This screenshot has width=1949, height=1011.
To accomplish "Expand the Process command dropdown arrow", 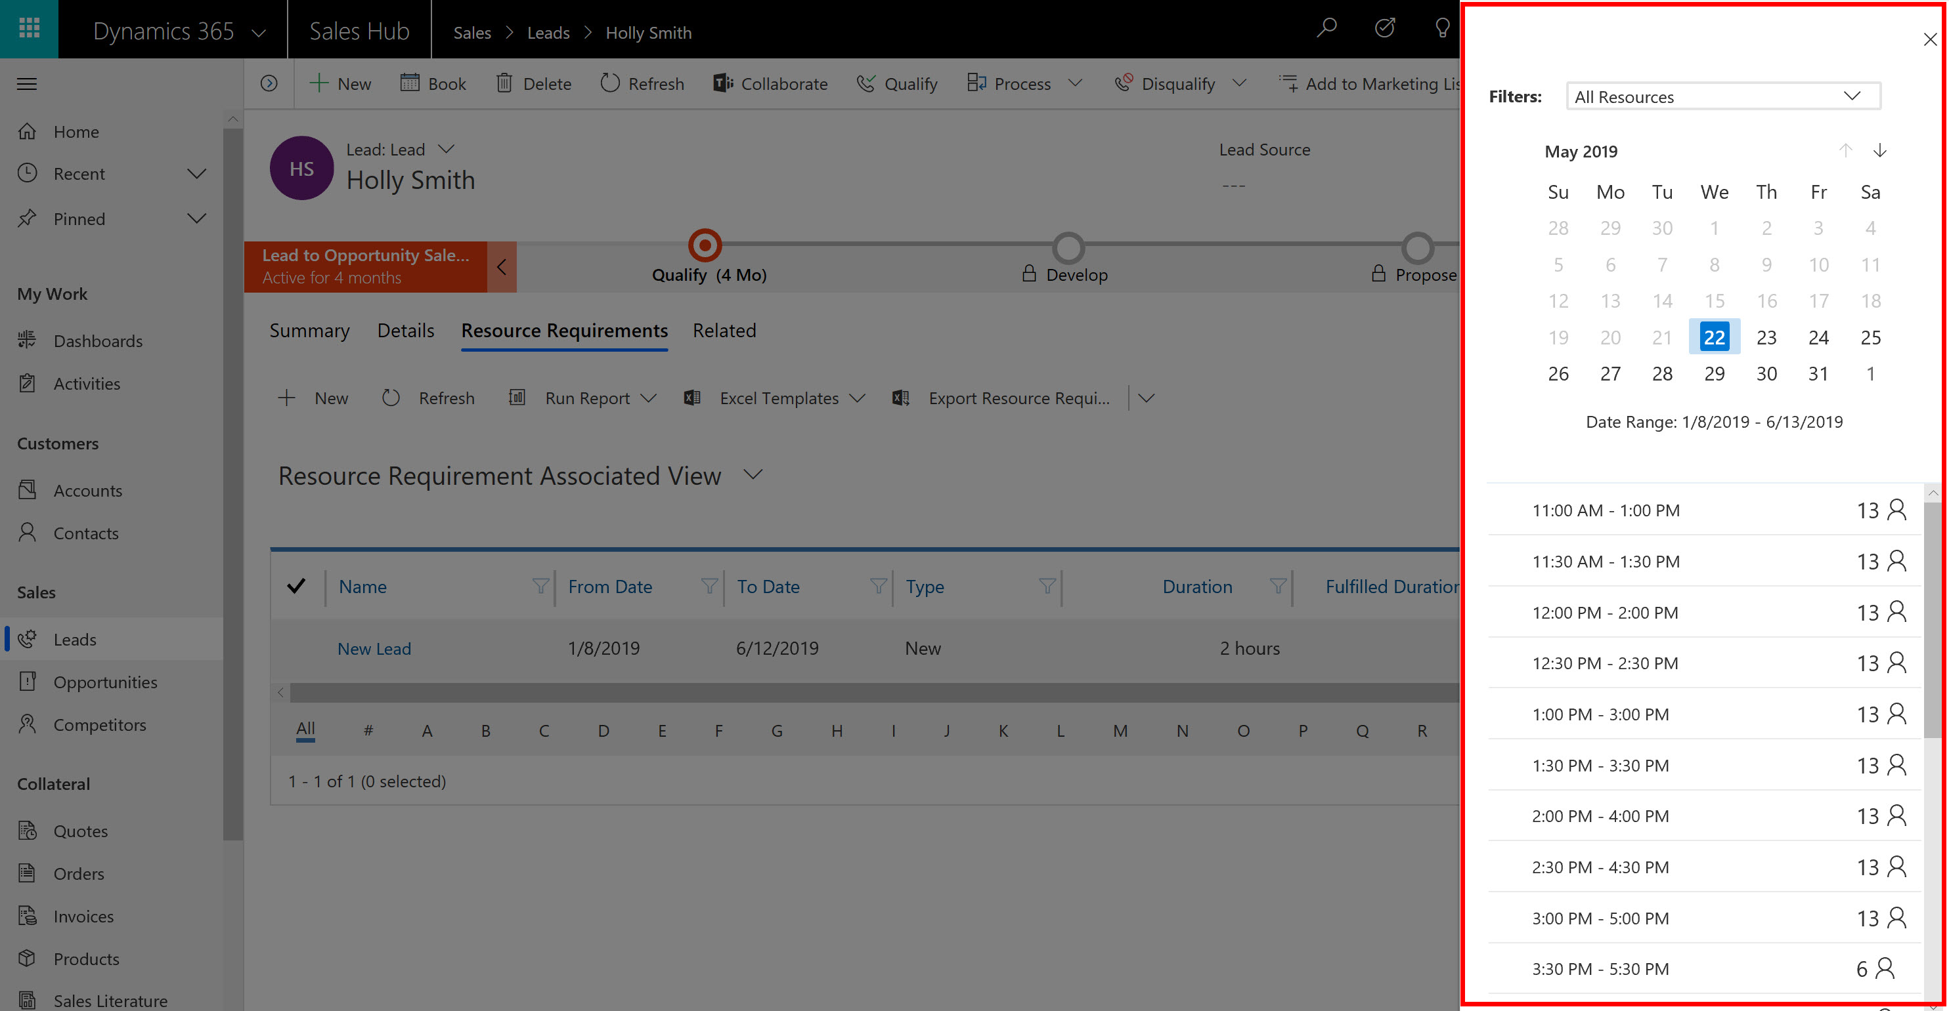I will pos(1074,83).
